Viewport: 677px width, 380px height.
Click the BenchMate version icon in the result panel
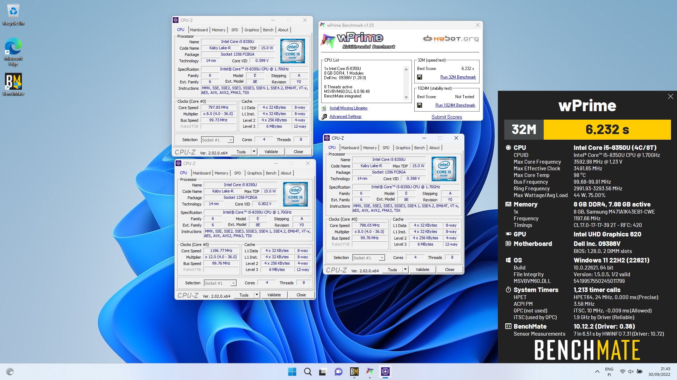[x=508, y=326]
